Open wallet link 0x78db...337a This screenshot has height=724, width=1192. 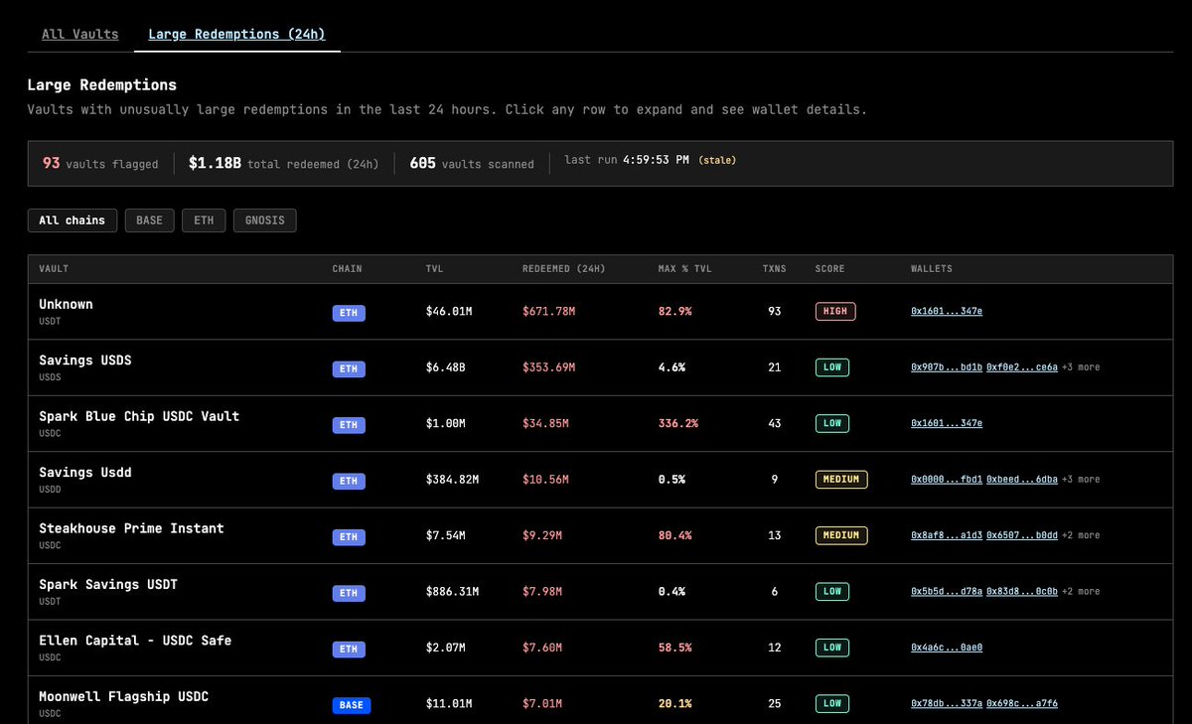point(947,703)
